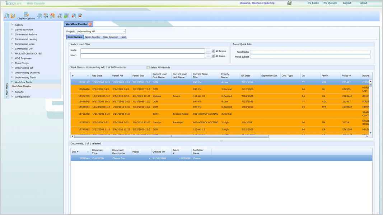This screenshot has width=383, height=215.
Task: Collapse the Workflow Tools tree node
Action: pos(12,82)
